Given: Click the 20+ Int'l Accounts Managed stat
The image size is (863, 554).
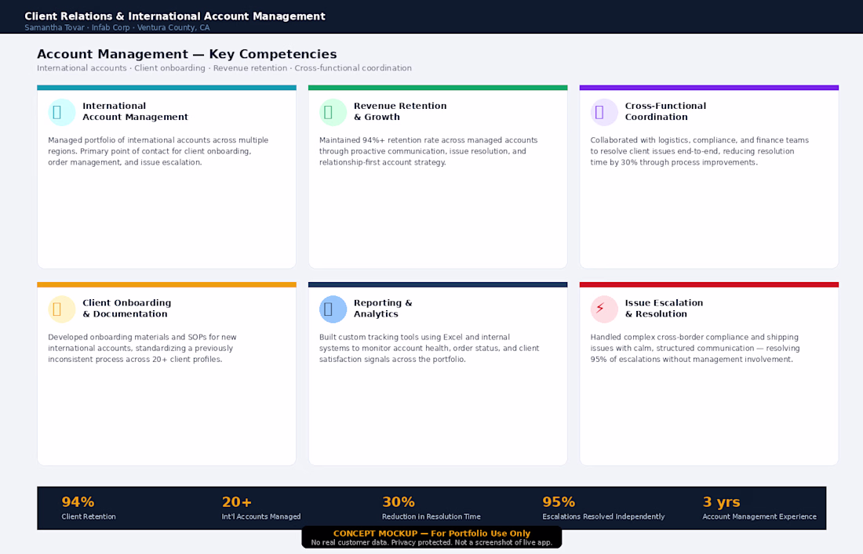Looking at the screenshot, I should (261, 508).
